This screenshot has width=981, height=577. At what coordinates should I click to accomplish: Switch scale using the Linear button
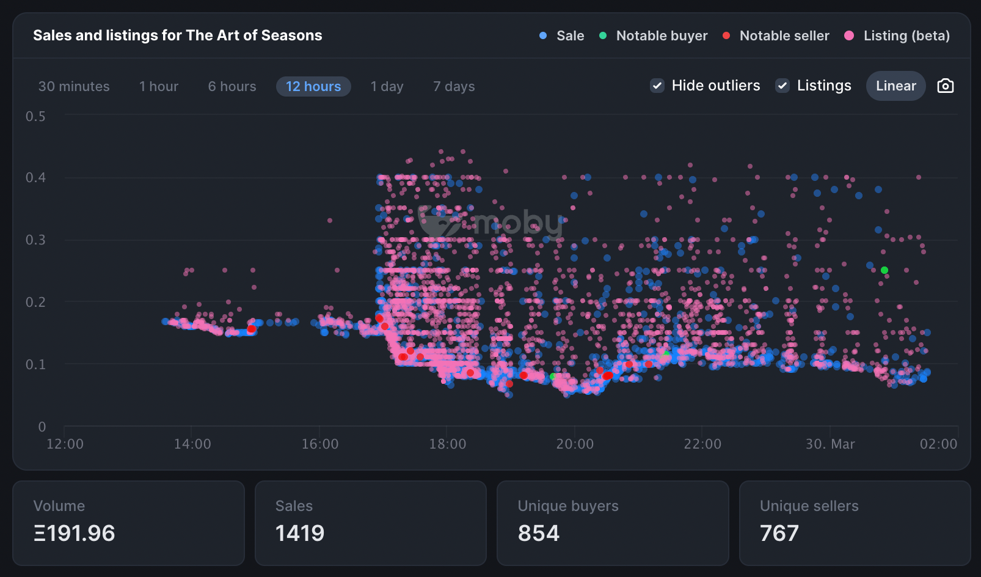(x=896, y=86)
